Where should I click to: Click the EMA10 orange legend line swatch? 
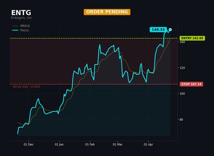click(15, 26)
